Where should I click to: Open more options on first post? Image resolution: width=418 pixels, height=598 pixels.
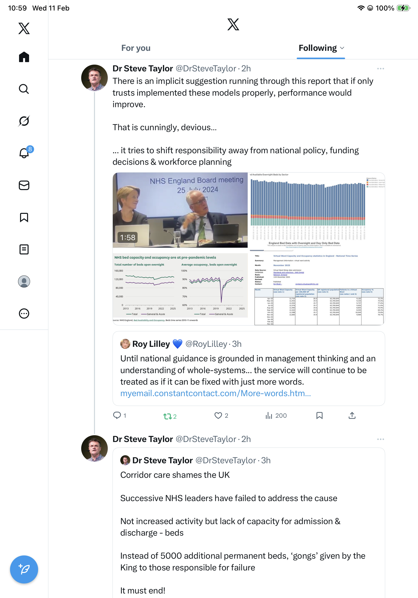[x=380, y=69]
